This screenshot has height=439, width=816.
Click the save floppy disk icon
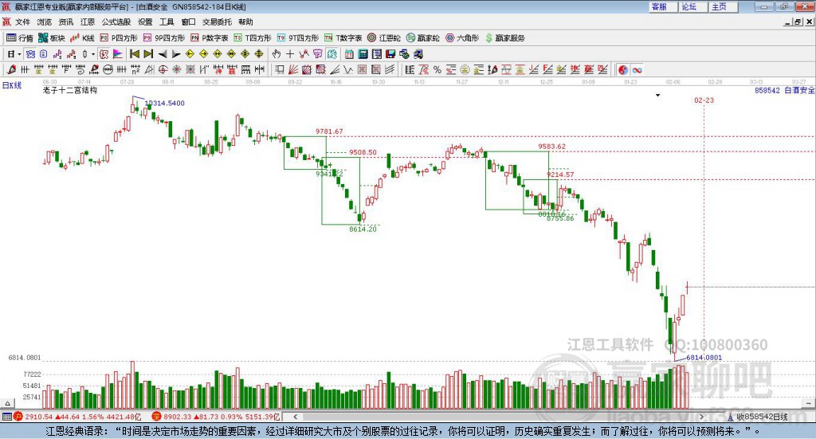click(x=390, y=54)
